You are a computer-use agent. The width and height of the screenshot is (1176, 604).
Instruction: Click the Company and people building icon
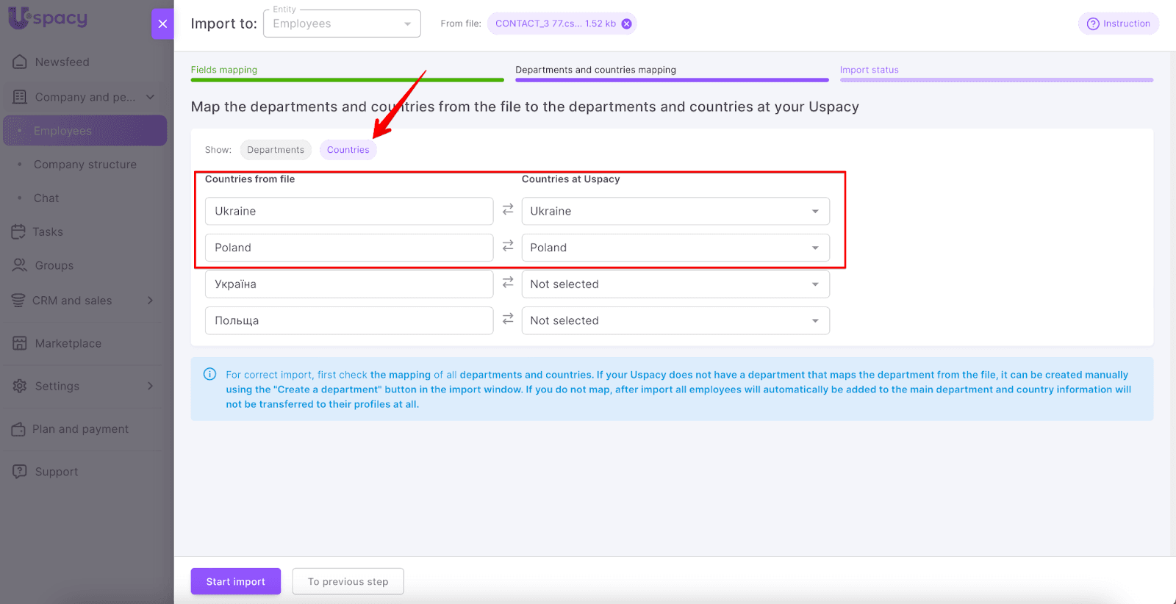[x=20, y=97]
